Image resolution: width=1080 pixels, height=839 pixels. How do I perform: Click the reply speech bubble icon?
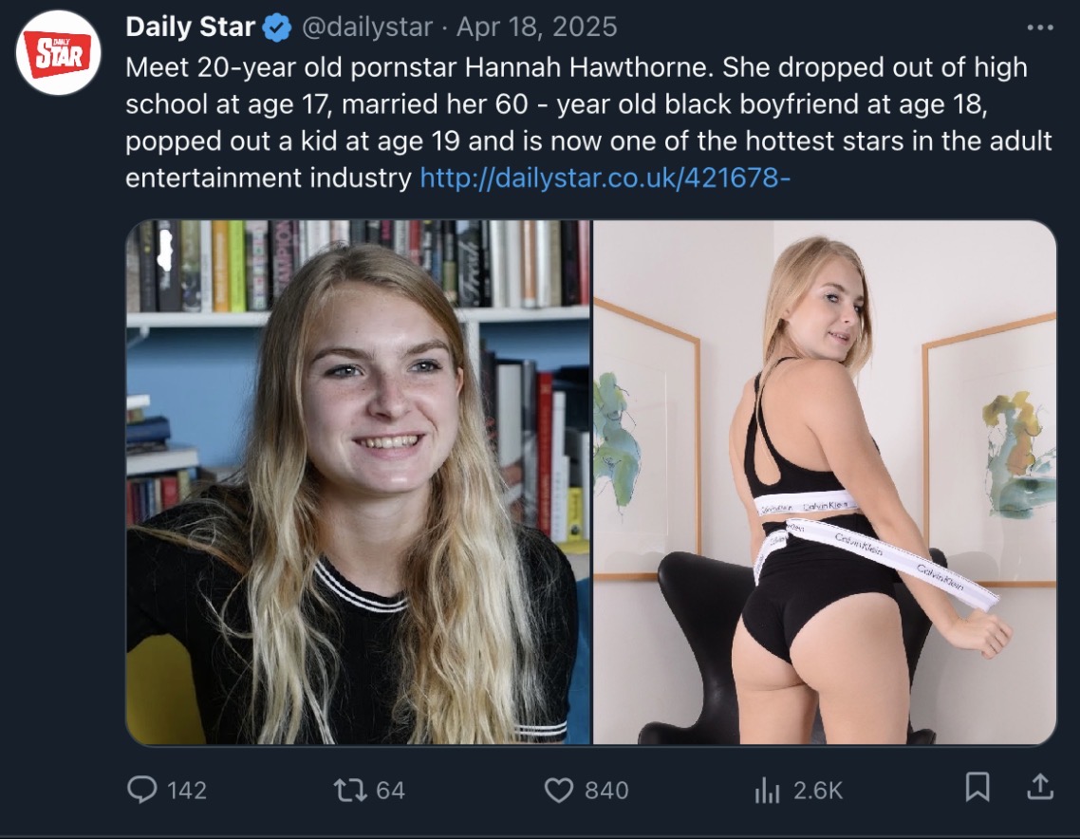pyautogui.click(x=142, y=790)
